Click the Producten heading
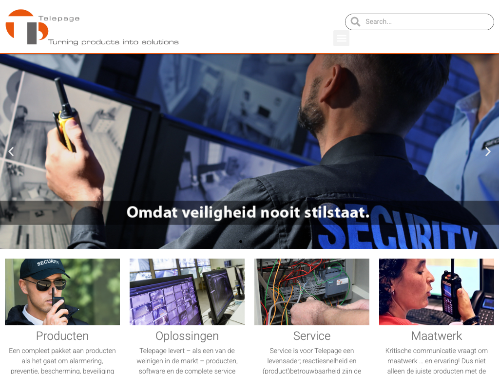499x374 pixels. (x=62, y=336)
